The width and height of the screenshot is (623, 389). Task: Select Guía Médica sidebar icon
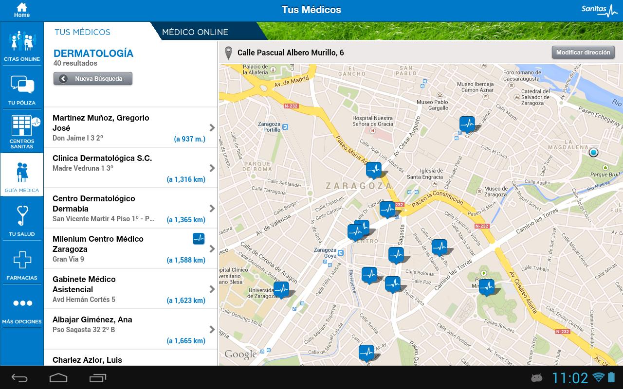[22, 175]
